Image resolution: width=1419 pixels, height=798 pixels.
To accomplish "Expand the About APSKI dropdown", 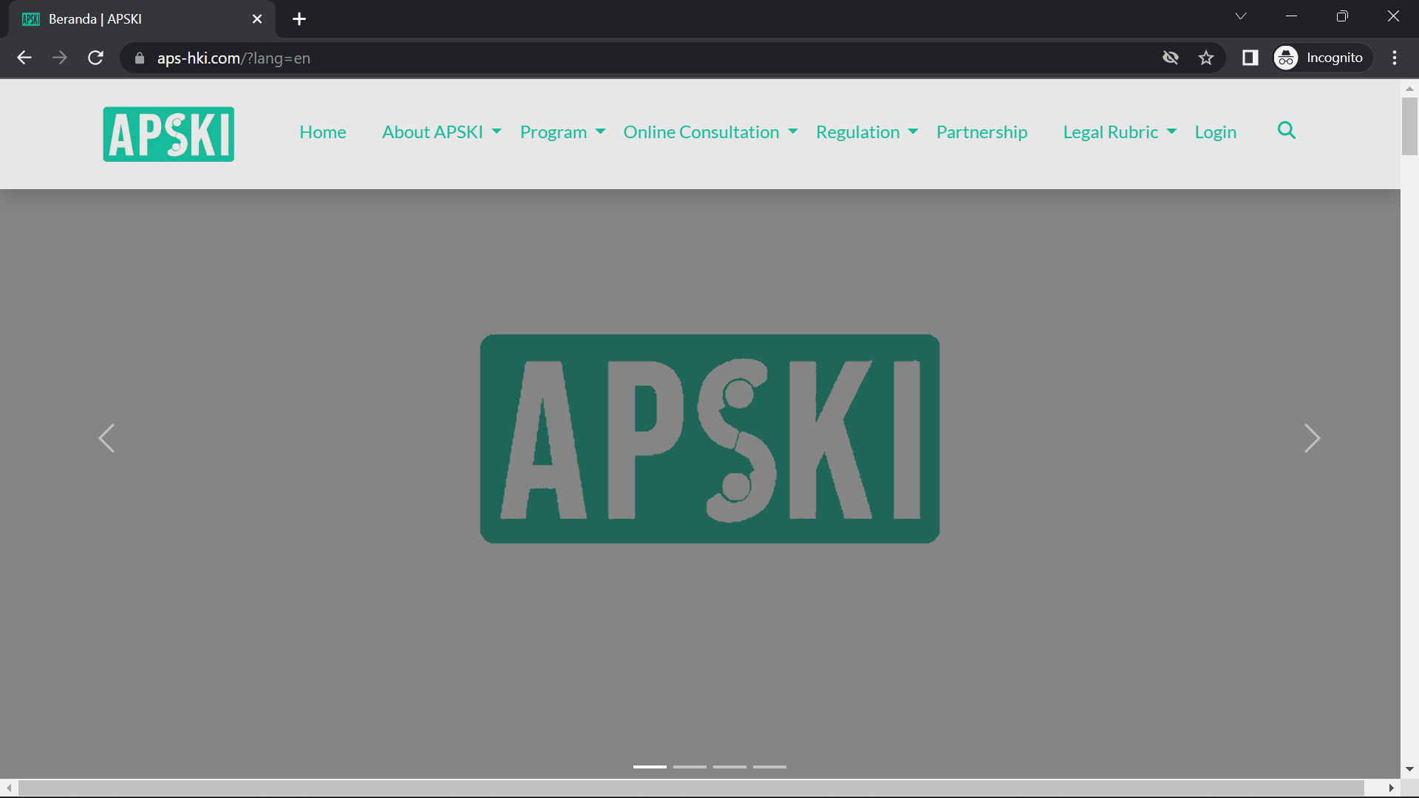I will (x=441, y=132).
